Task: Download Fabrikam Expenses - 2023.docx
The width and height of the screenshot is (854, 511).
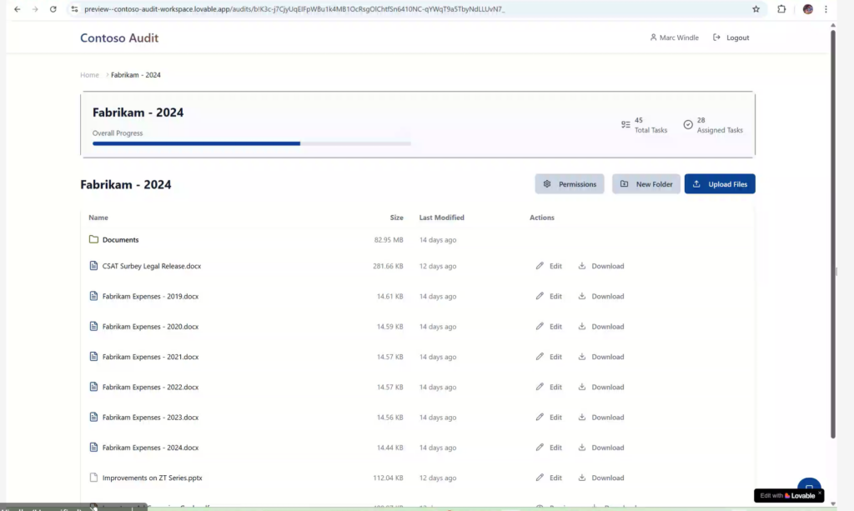Action: coord(600,418)
